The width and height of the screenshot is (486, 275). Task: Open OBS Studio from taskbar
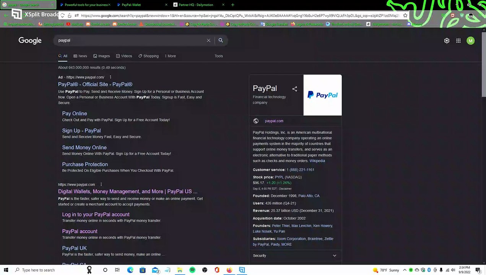205,270
